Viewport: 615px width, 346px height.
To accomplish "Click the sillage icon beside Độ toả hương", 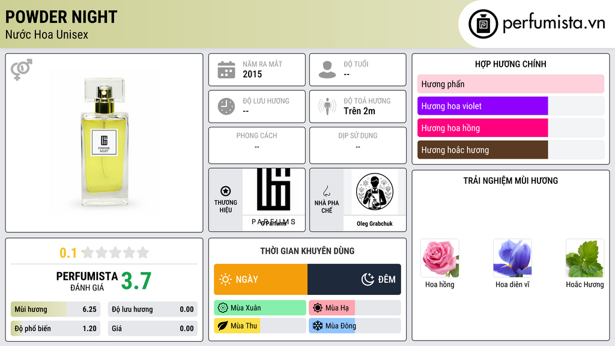I will 327,106.
